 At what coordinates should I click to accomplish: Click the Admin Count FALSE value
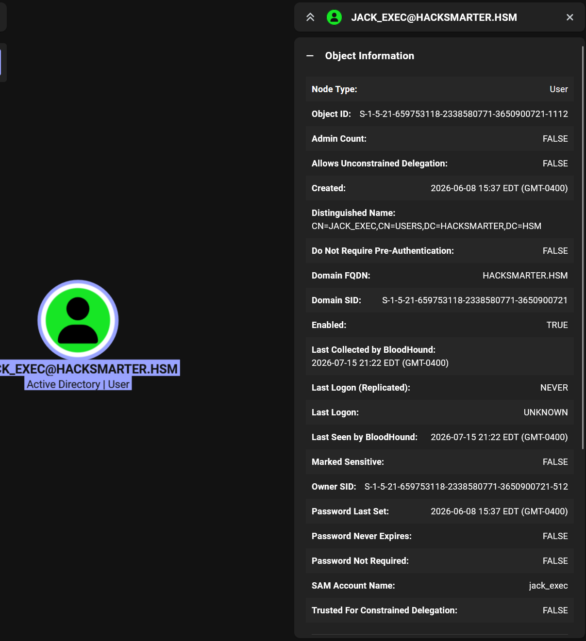pyautogui.click(x=555, y=139)
